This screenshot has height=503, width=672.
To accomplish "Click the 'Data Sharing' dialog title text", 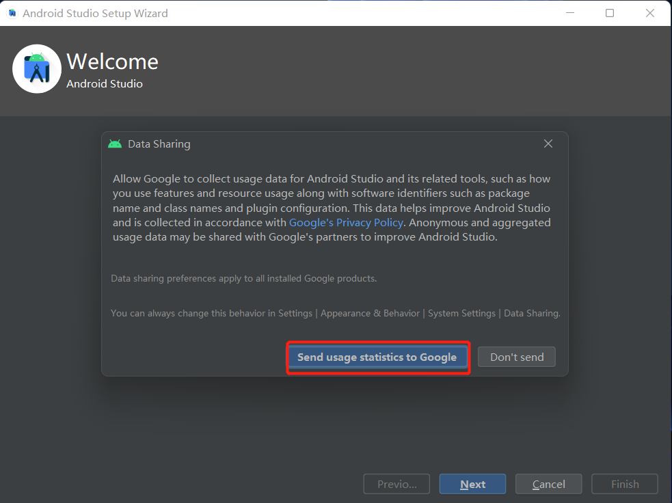I will [159, 144].
